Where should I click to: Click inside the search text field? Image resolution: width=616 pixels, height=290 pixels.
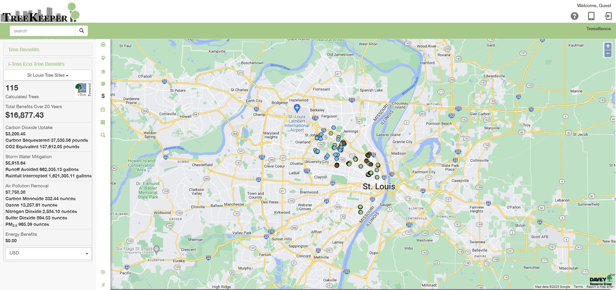click(x=43, y=31)
